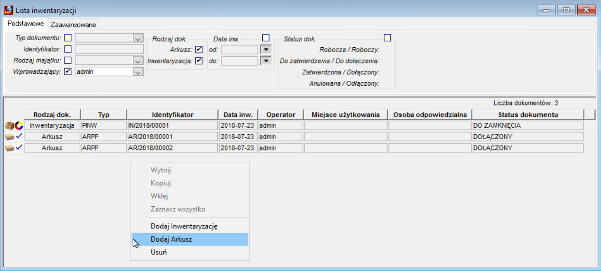Select the IN/2018/00001 identifier cell
This screenshot has height=271, width=601.
[x=173, y=125]
